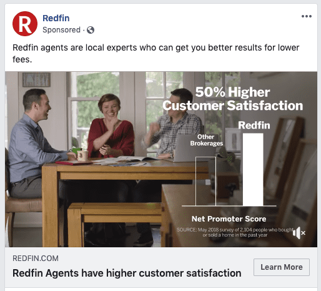The width and height of the screenshot is (321, 291).
Task: Click the 50% Higher Customer Satisfaction heading
Action: coord(232,99)
